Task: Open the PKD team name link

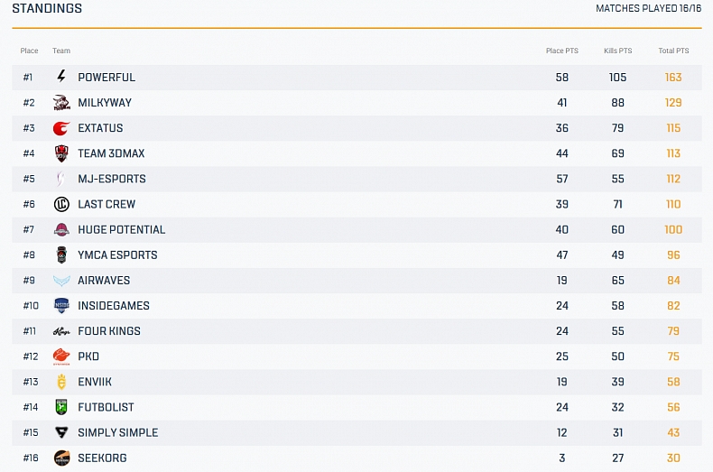Action: pyautogui.click(x=88, y=356)
